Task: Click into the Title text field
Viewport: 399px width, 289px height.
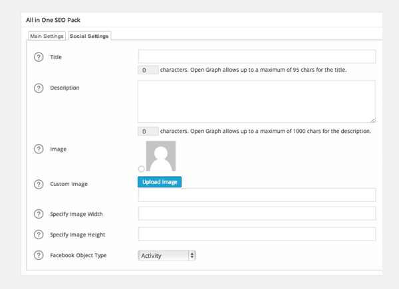Action: [x=257, y=56]
